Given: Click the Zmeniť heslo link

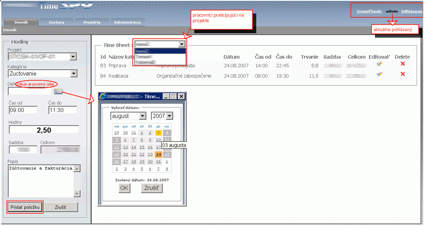Looking at the screenshot, I should pyautogui.click(x=369, y=11).
